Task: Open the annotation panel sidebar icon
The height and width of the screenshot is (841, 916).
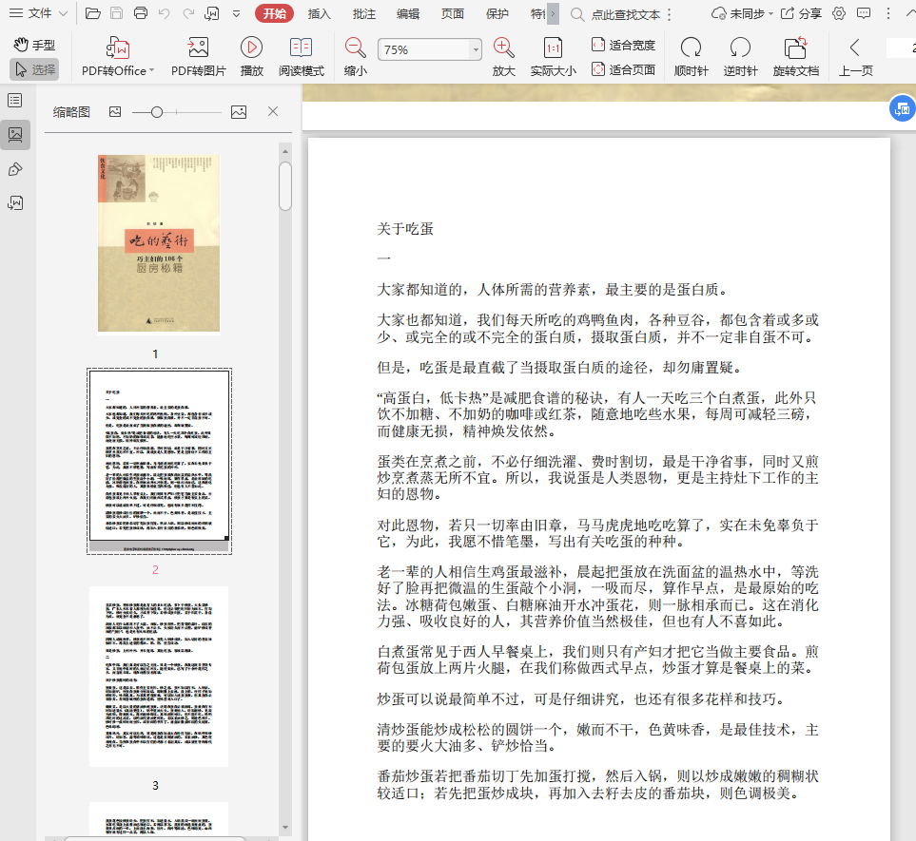Action: [15, 169]
